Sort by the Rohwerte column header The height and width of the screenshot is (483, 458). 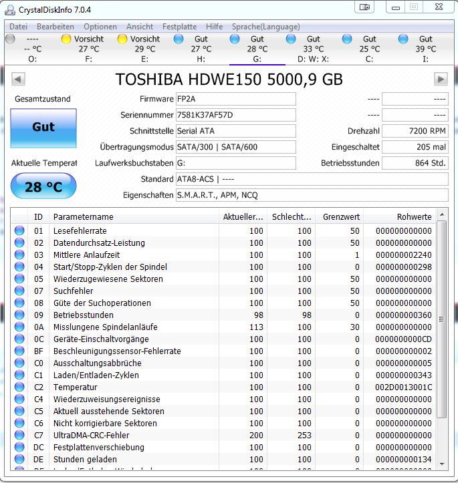coord(400,217)
